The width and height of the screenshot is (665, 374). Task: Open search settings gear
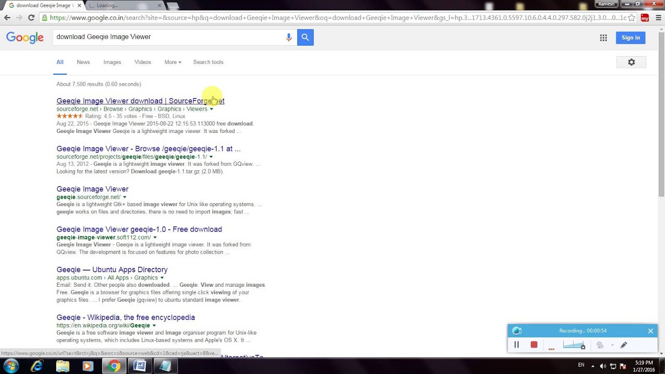[631, 62]
